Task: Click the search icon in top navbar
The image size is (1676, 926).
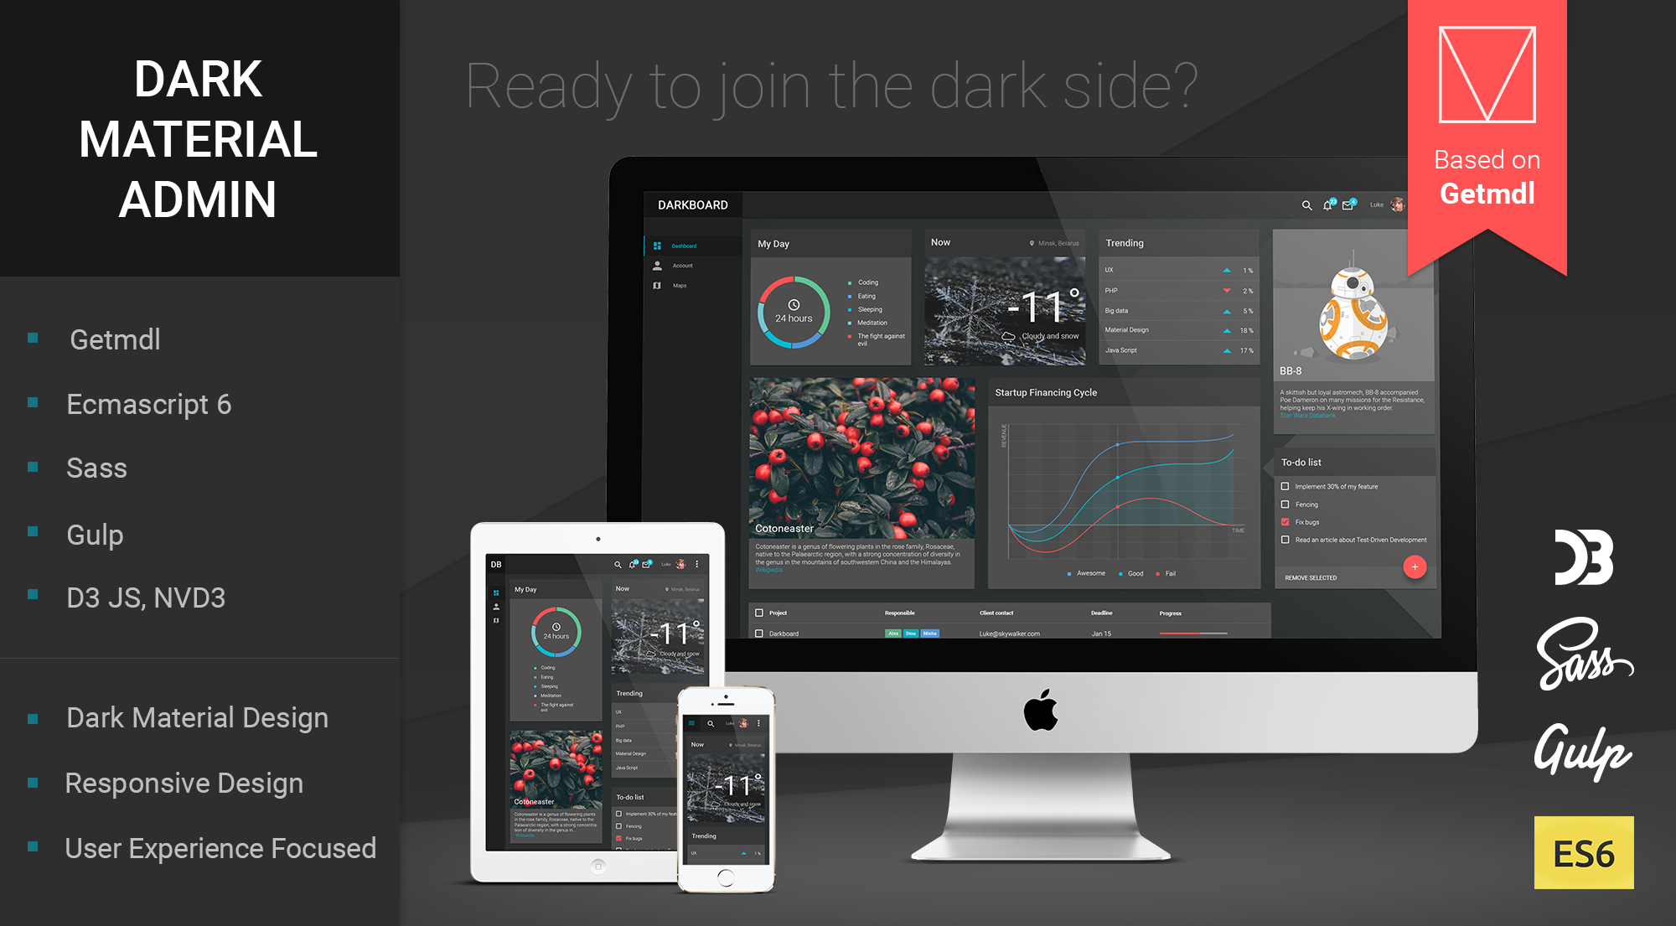Action: tap(1304, 205)
